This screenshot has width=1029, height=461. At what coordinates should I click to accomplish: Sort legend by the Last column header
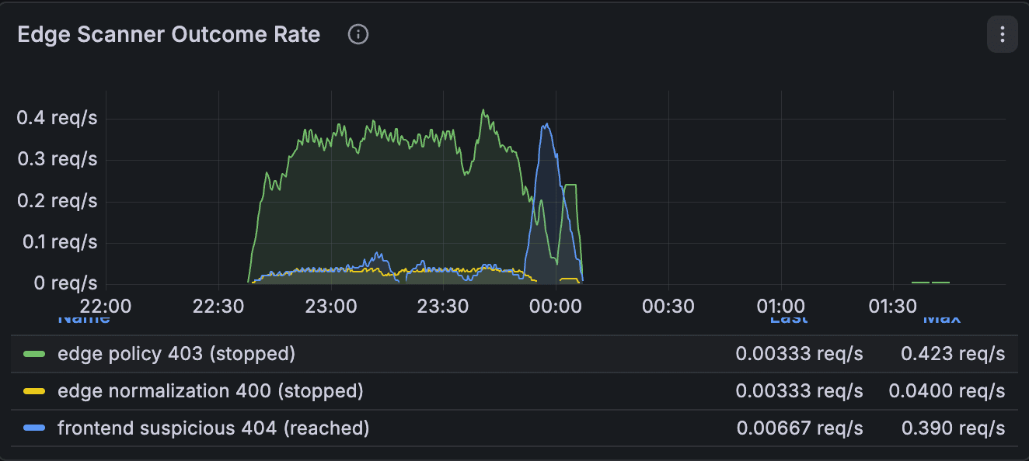788,318
